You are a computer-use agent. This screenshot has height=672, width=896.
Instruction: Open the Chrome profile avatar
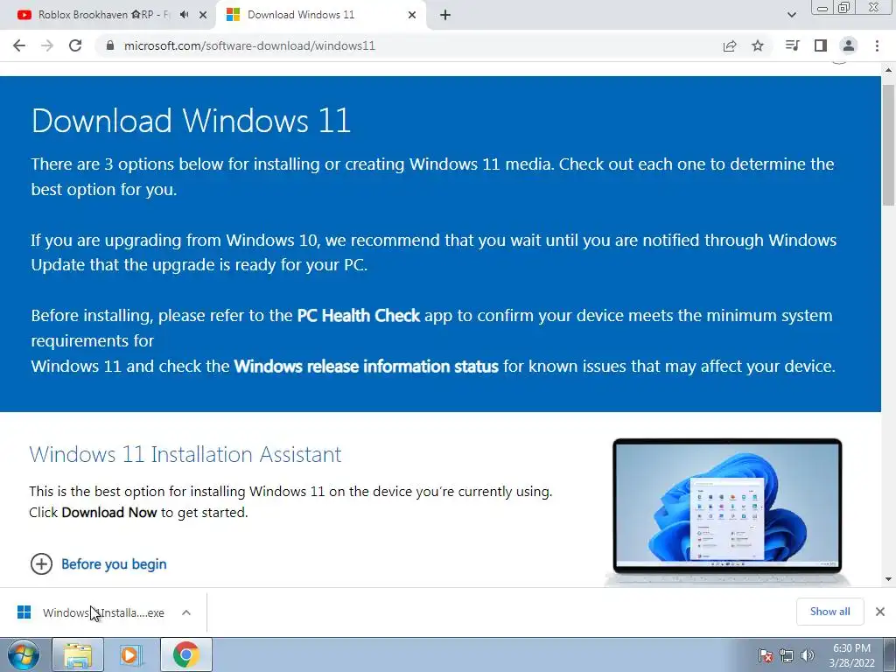coord(849,45)
